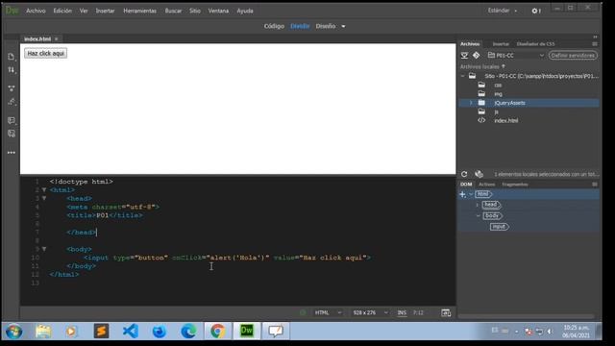Select the js folder
Image resolution: width=615 pixels, height=346 pixels.
496,112
